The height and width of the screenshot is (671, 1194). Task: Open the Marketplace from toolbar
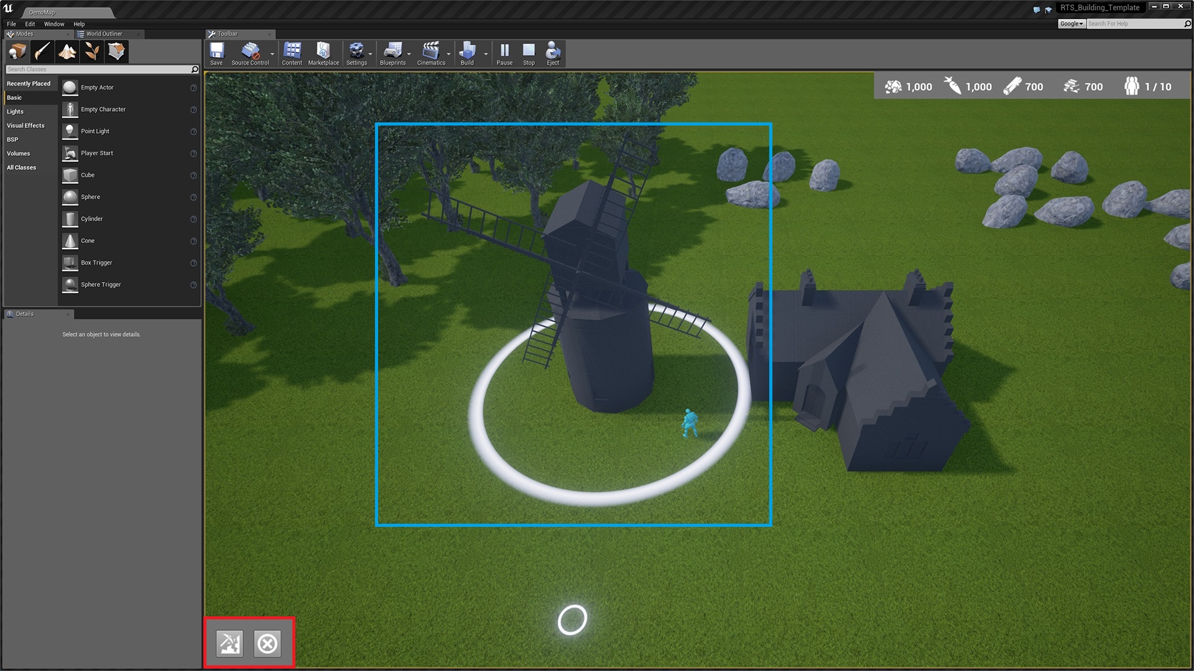tap(323, 53)
